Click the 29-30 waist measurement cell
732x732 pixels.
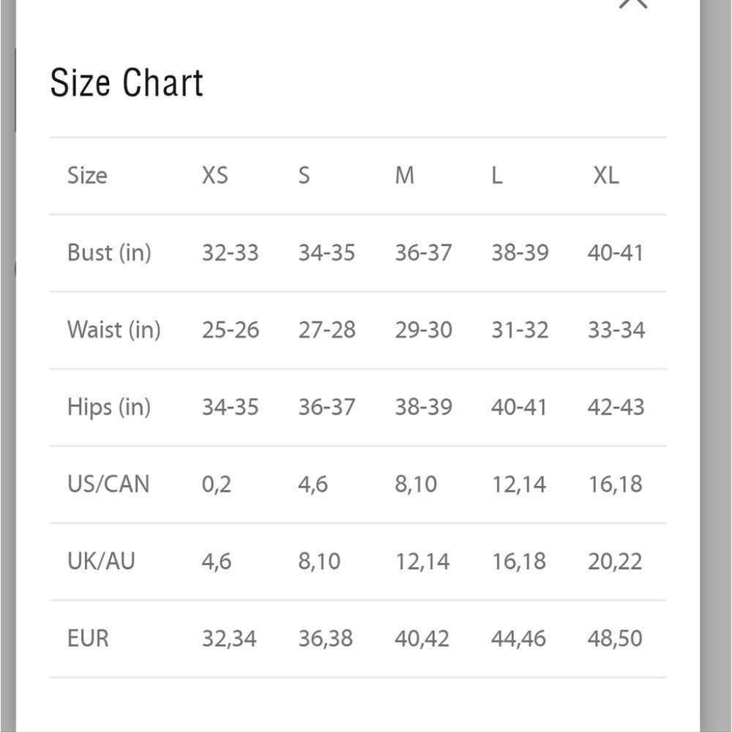tap(423, 330)
